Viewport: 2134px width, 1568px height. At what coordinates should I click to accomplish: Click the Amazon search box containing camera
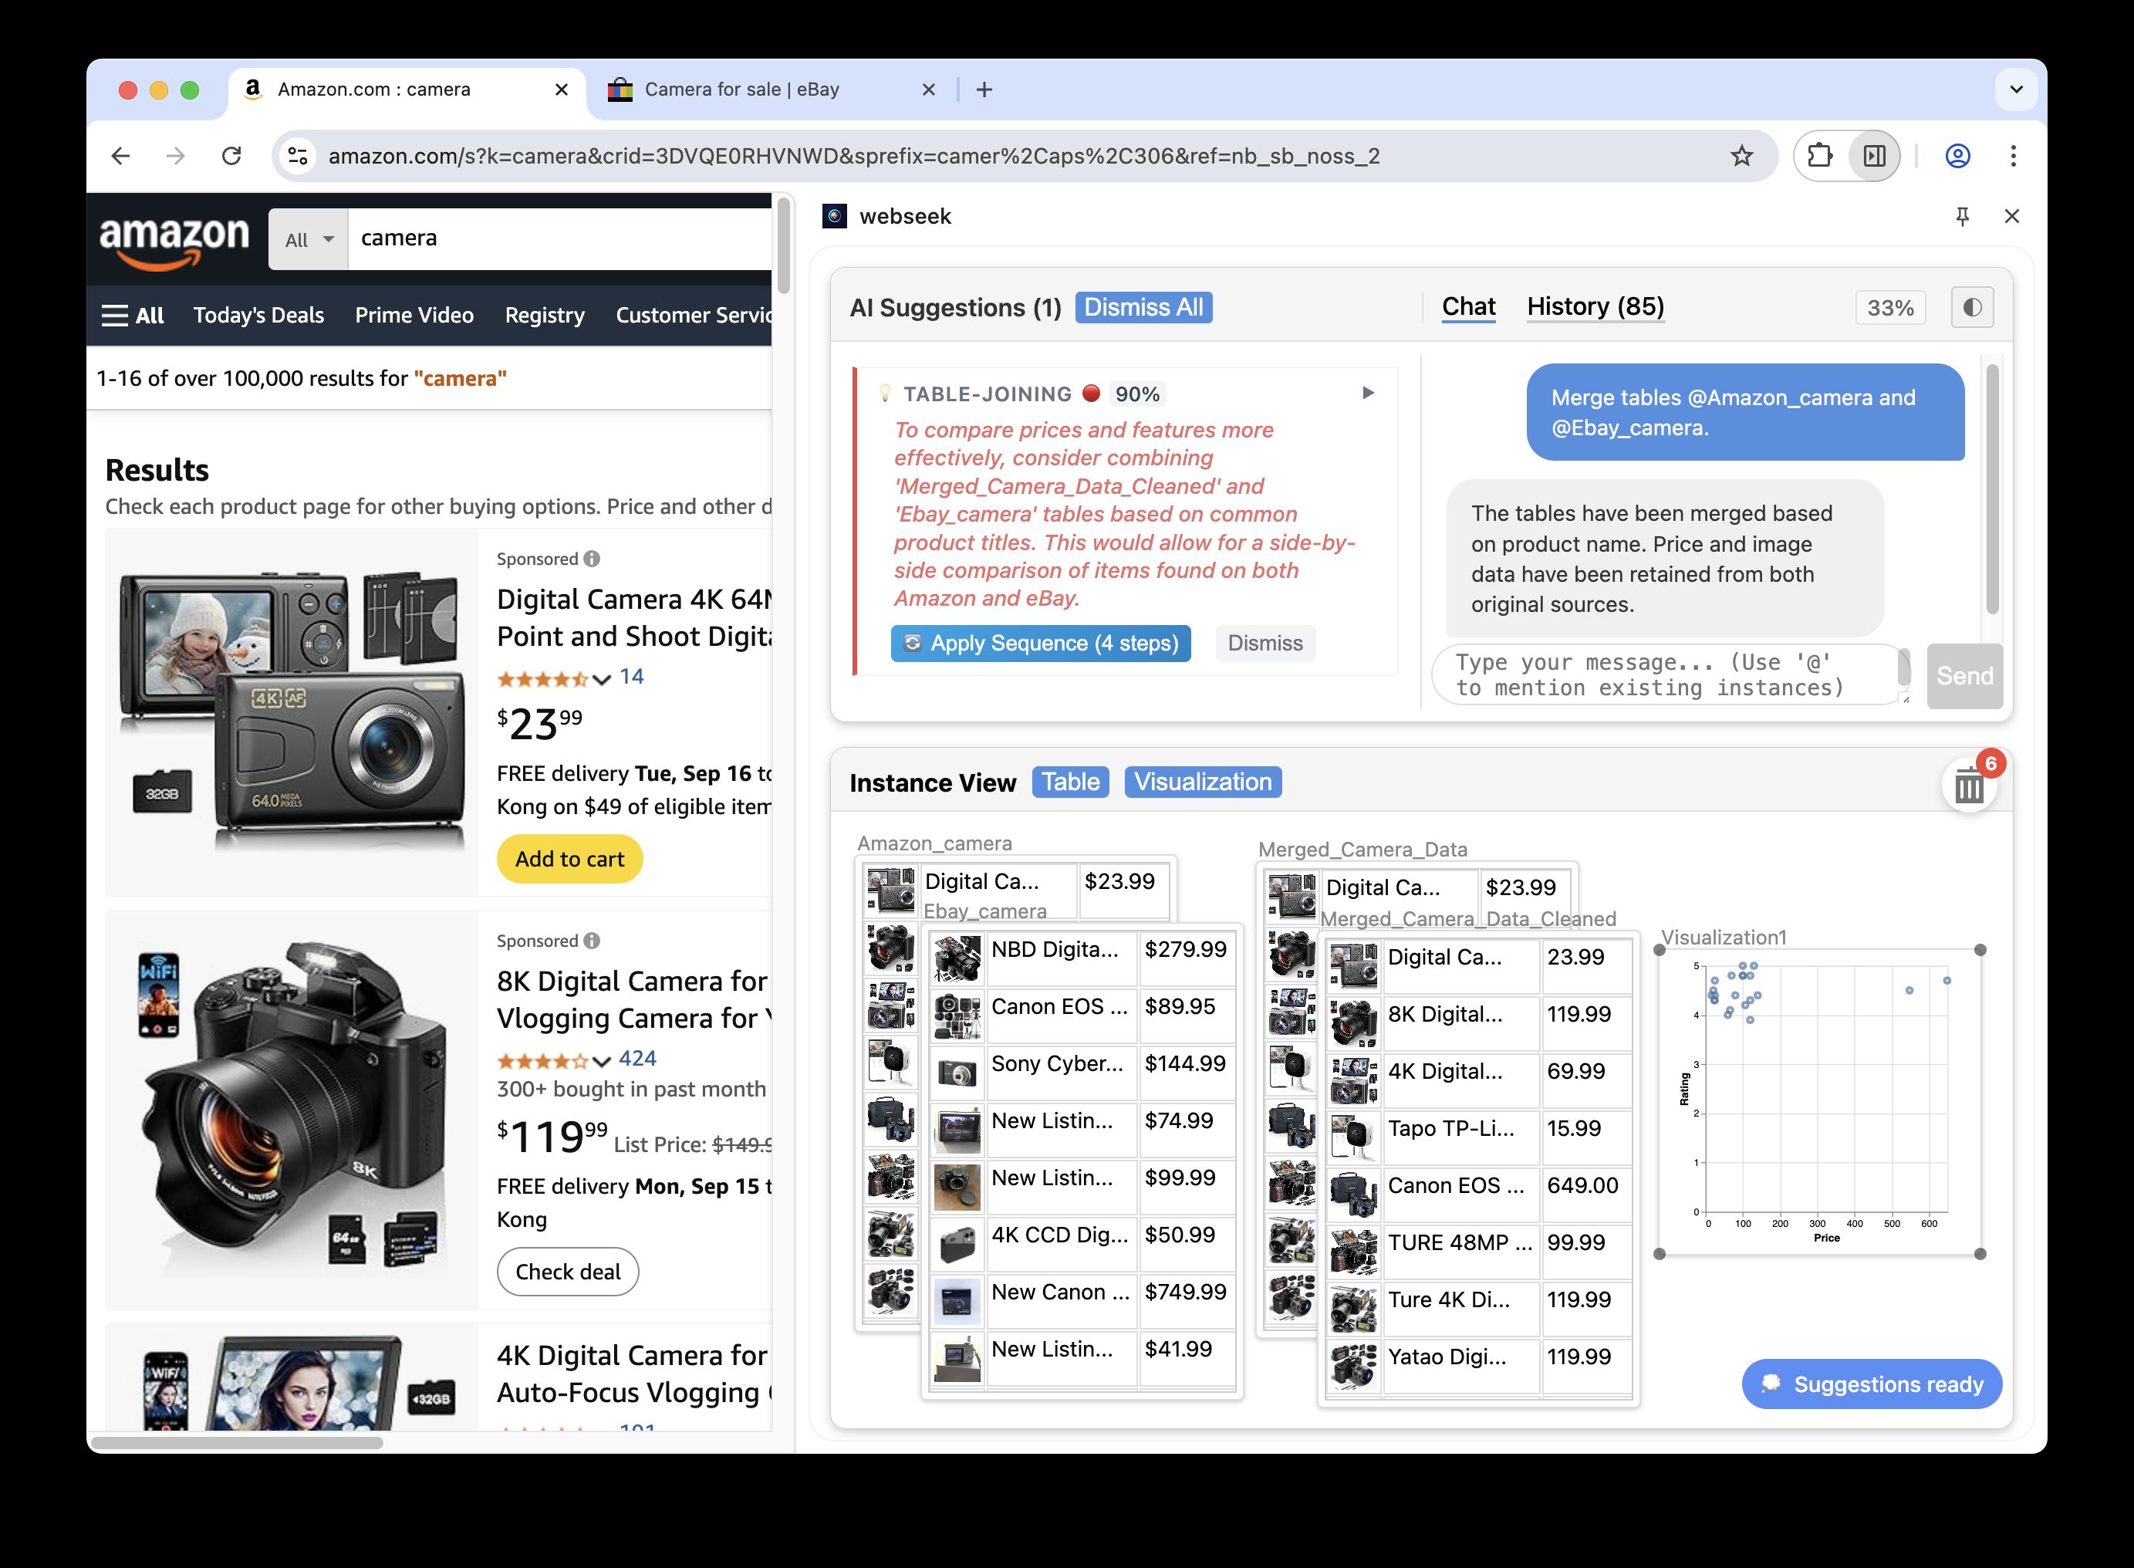560,238
